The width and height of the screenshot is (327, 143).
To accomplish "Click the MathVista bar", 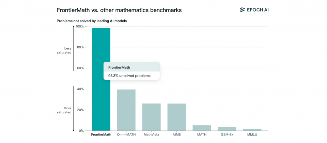I will (x=151, y=117).
